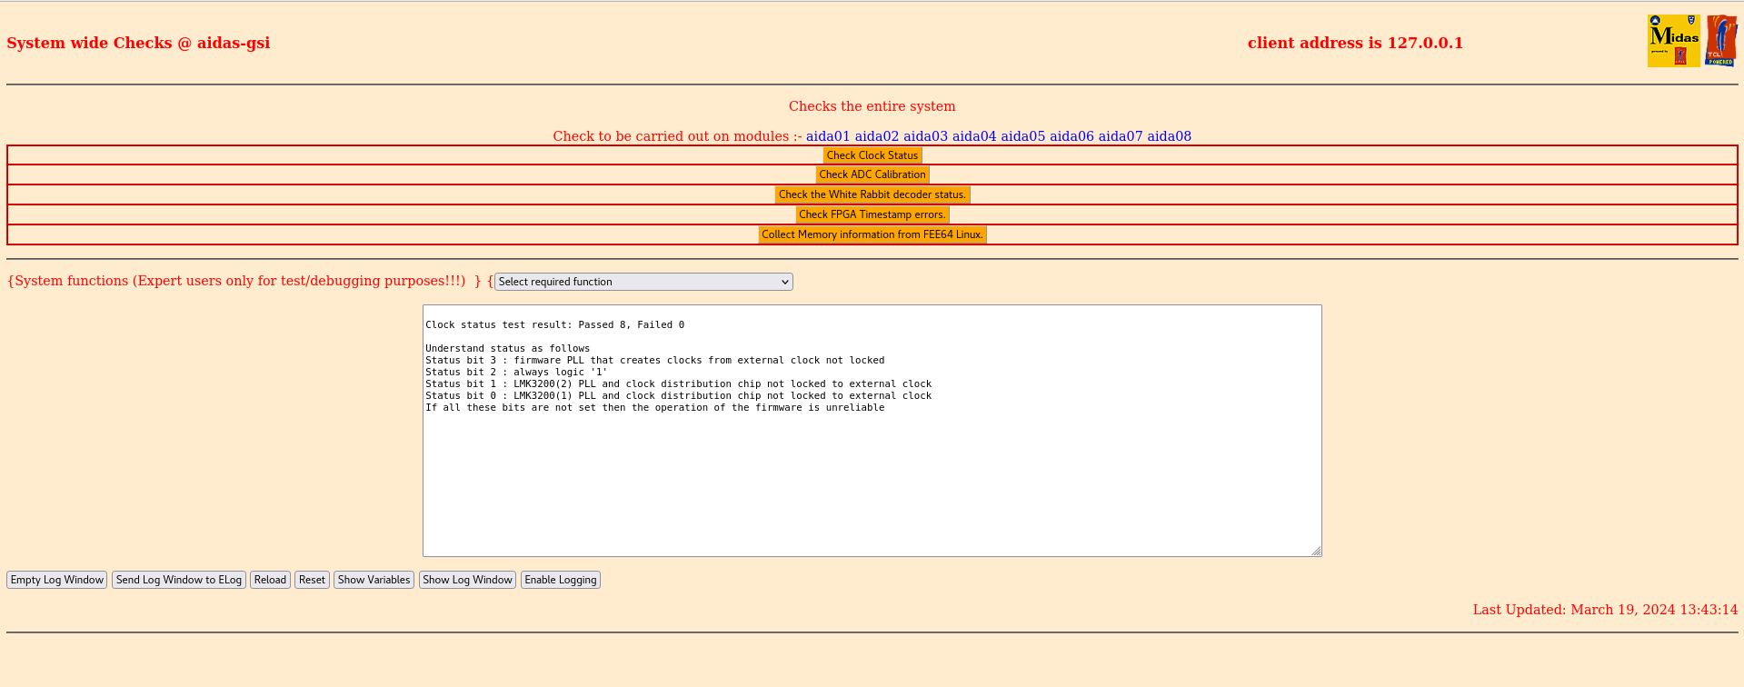Click the Midas logo icon
Screen dimensions: 1744x687
pos(1674,40)
